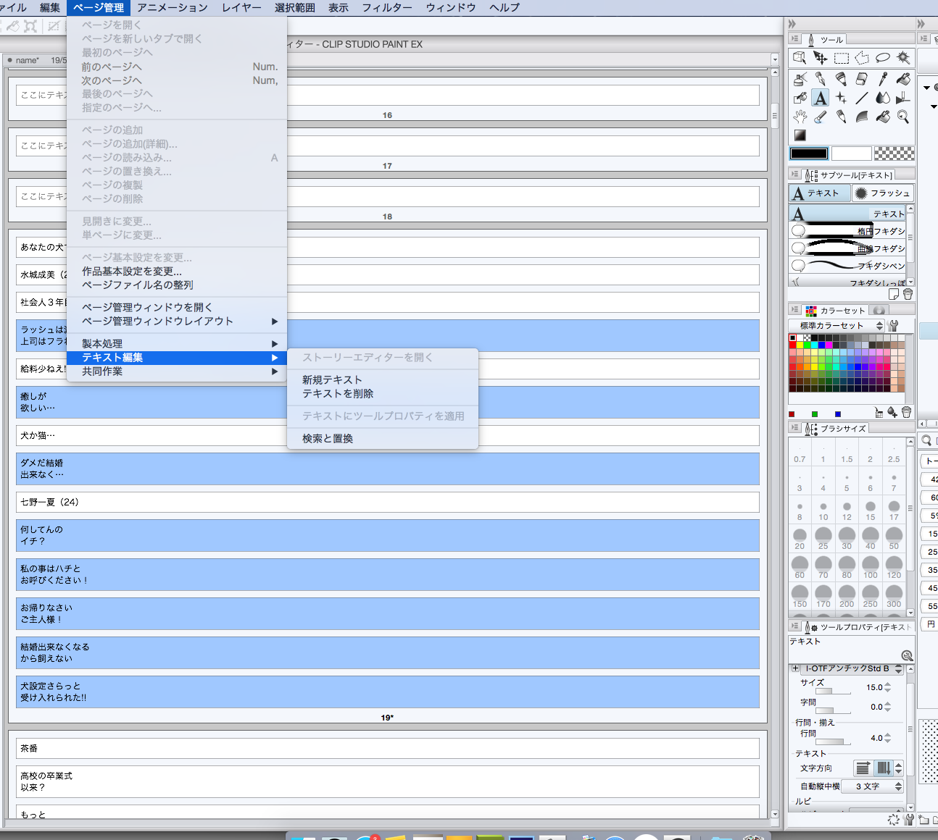Pick the Zoom magnifier tool
The width and height of the screenshot is (938, 840).
click(903, 117)
